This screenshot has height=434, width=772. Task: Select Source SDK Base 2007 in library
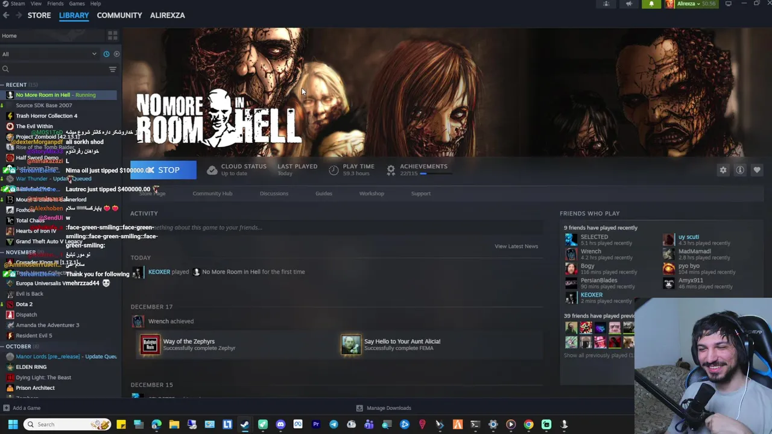[44, 105]
